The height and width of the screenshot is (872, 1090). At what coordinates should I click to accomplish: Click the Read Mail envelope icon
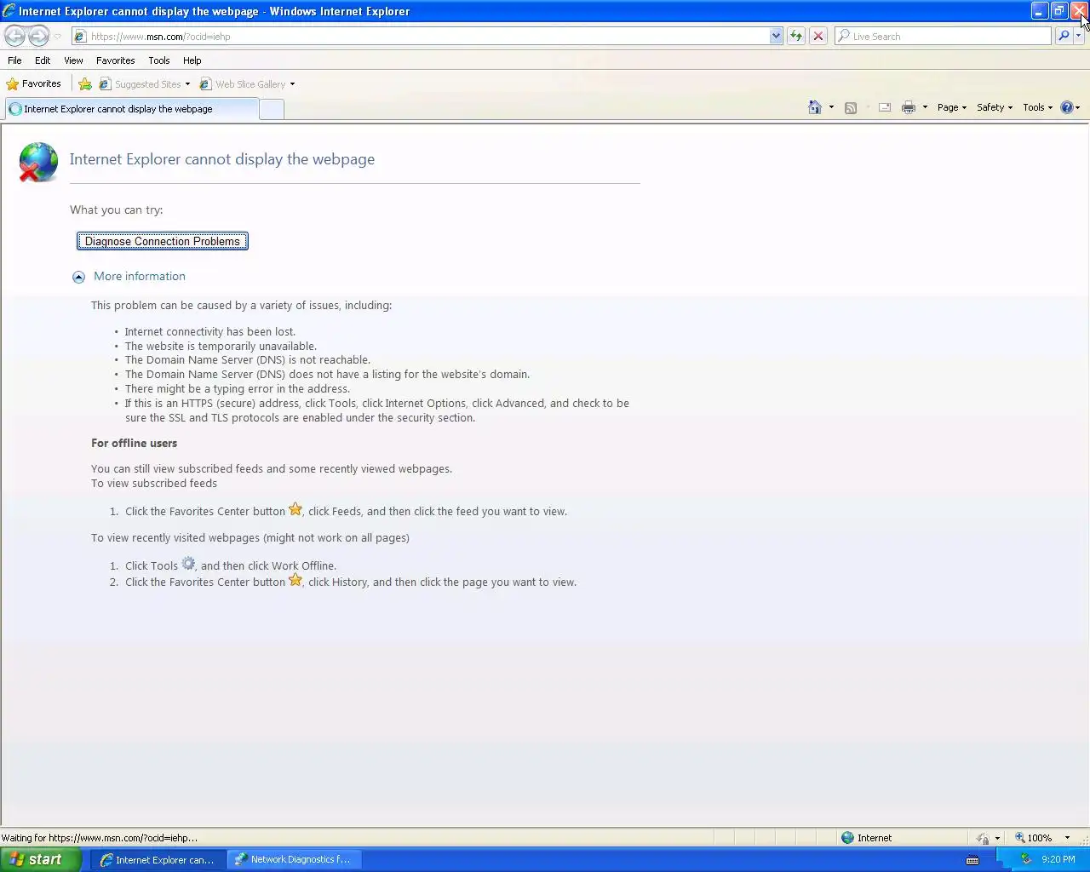[x=885, y=107]
